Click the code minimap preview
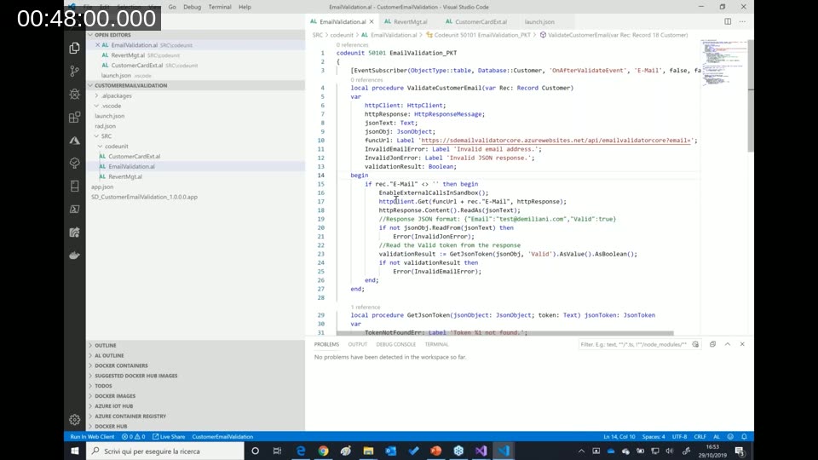 point(724,62)
